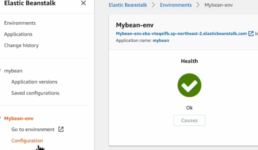This screenshot has height=150, width=258.
Task: Open Change history in the sidebar
Action: (x=21, y=46)
